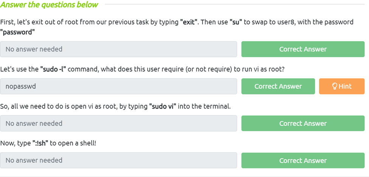Click answer field under the sudo vi instruction

[118, 124]
